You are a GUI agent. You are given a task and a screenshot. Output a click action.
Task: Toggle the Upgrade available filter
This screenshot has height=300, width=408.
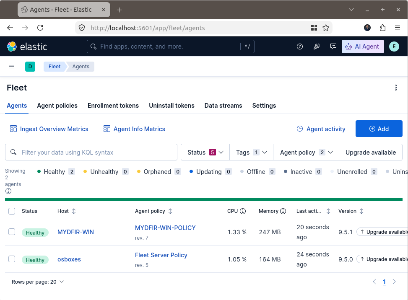point(371,153)
